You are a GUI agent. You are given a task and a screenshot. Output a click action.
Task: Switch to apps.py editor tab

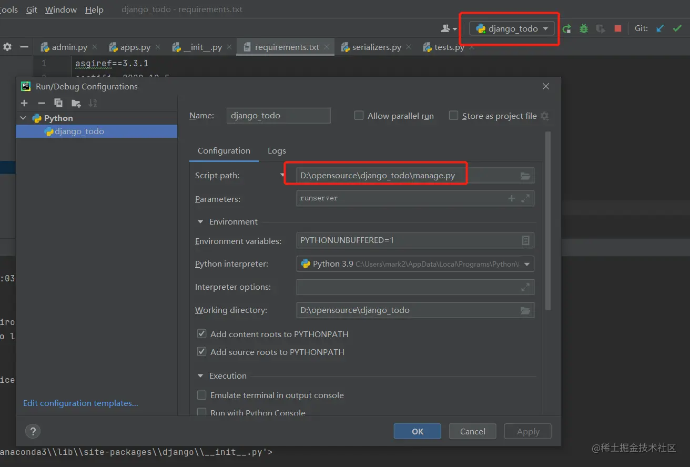(135, 47)
